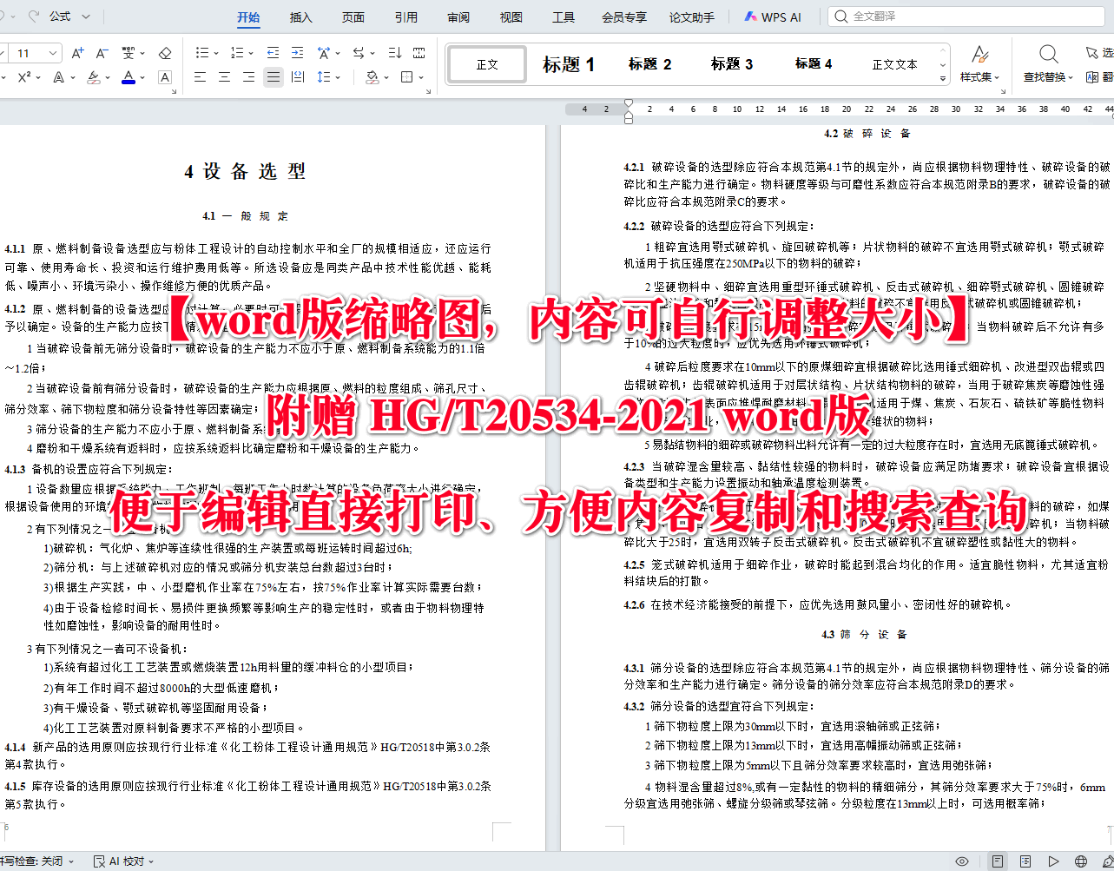The width and height of the screenshot is (1114, 871).
Task: Open the font size dropdown
Action: tap(54, 53)
